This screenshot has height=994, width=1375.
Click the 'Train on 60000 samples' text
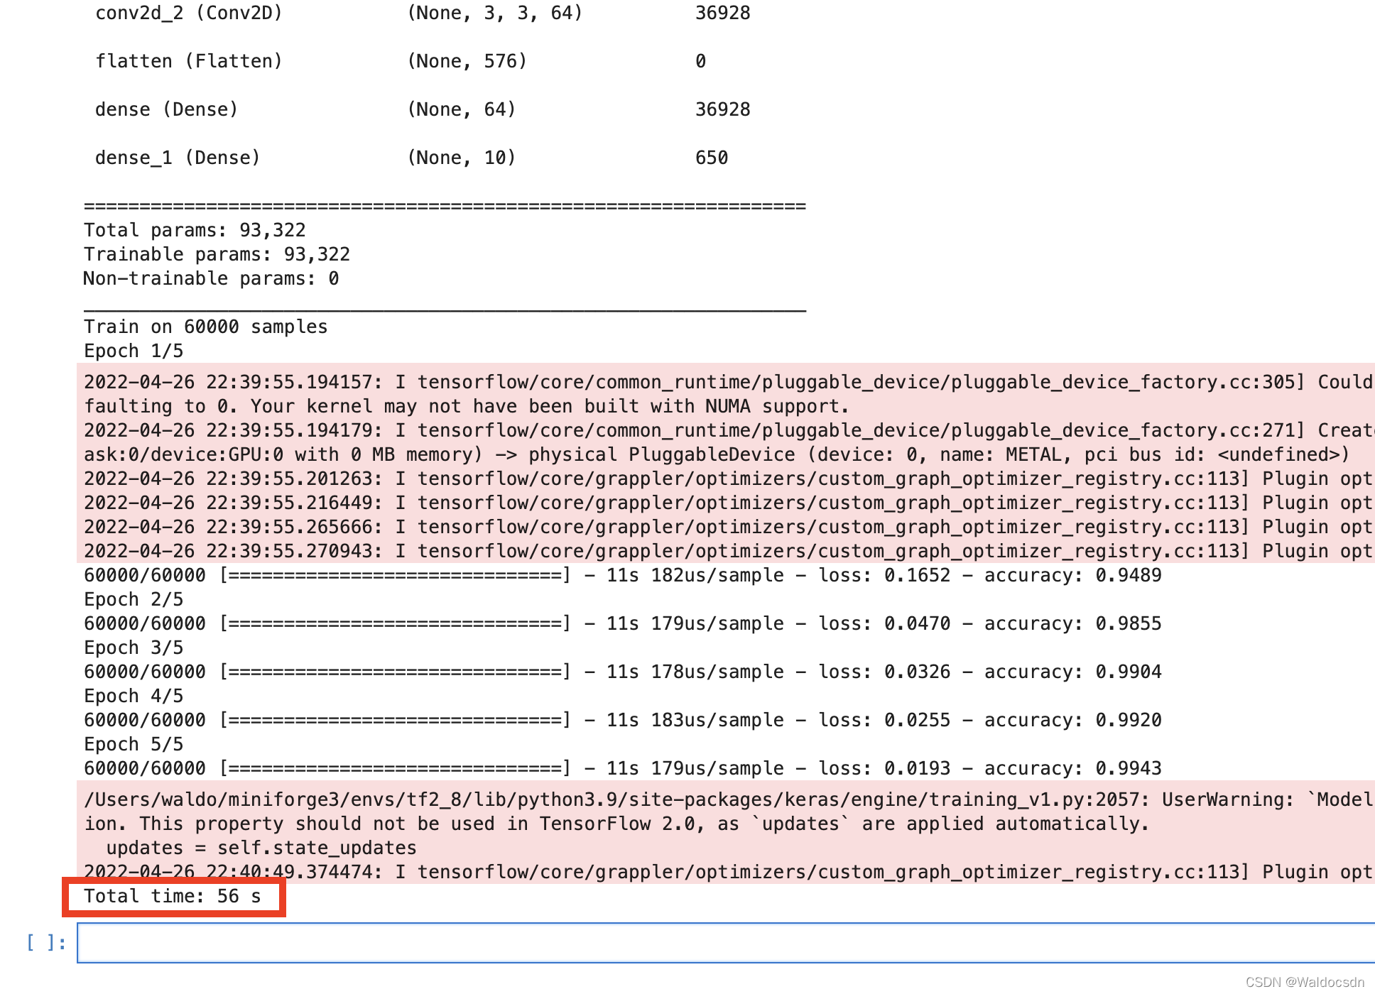pyautogui.click(x=205, y=327)
